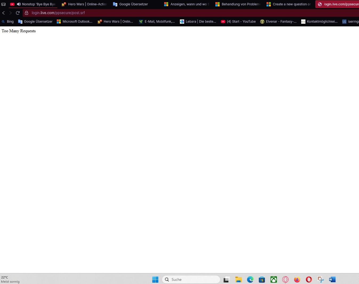Launch Firefox from the taskbar

click(297, 279)
